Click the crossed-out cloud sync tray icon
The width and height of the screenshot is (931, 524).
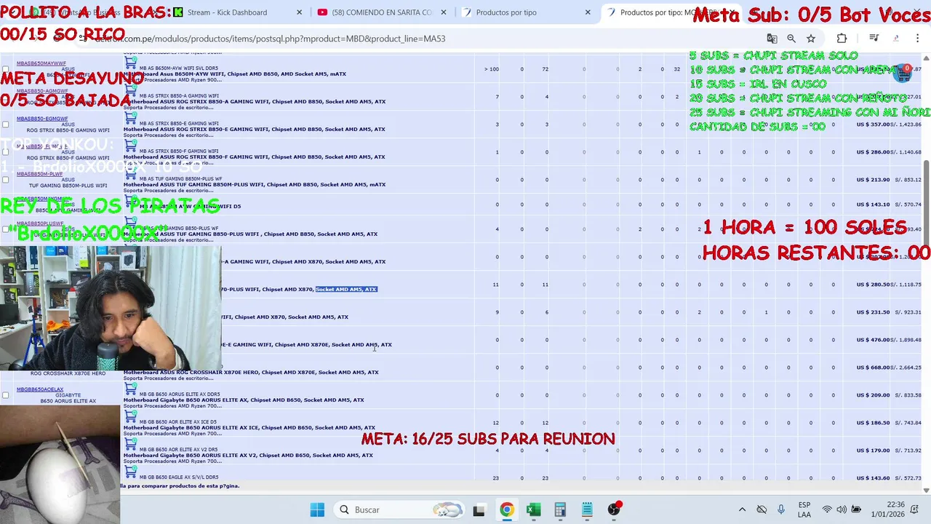point(762,509)
